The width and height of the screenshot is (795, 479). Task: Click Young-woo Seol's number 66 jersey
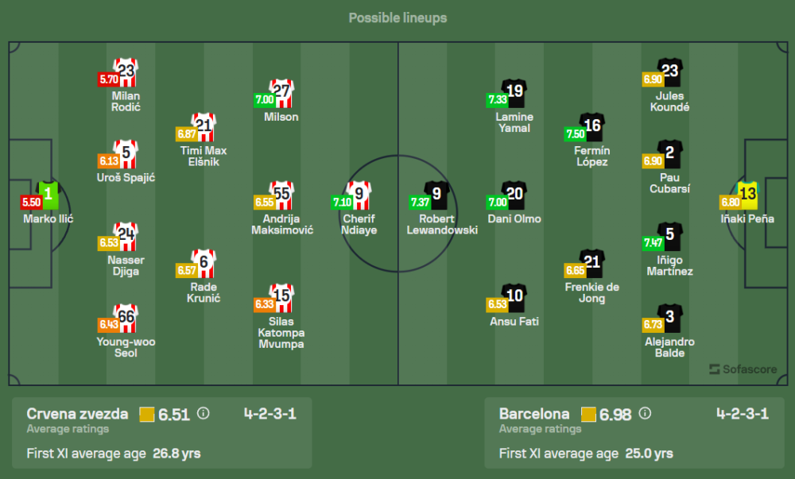pos(126,316)
